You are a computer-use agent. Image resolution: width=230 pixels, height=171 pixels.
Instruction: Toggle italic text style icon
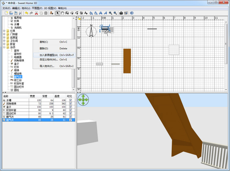coord(105,13)
